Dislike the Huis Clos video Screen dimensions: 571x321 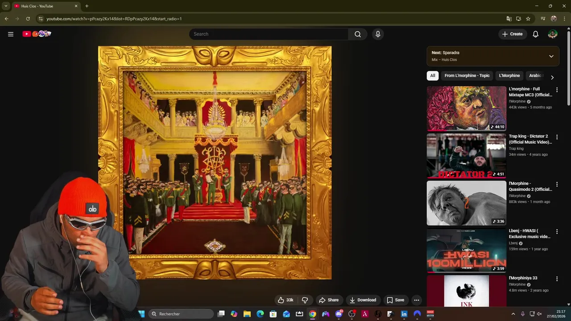pos(305,300)
